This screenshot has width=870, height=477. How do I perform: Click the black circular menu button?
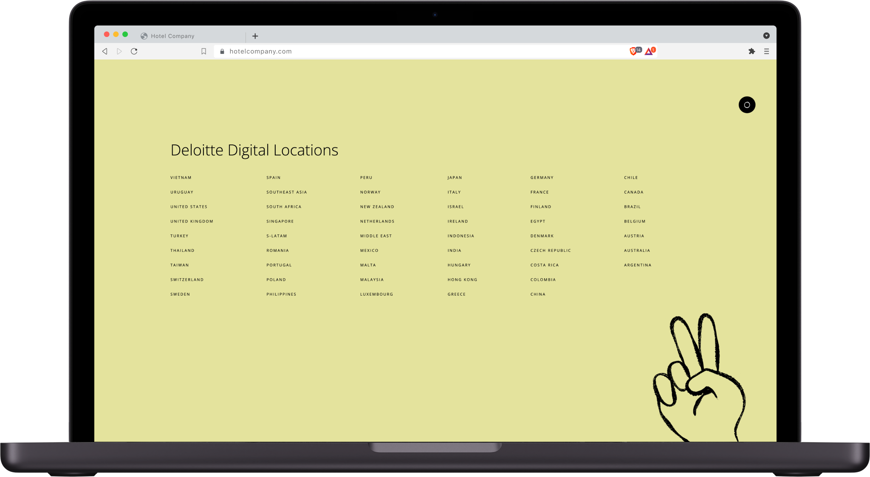[747, 105]
